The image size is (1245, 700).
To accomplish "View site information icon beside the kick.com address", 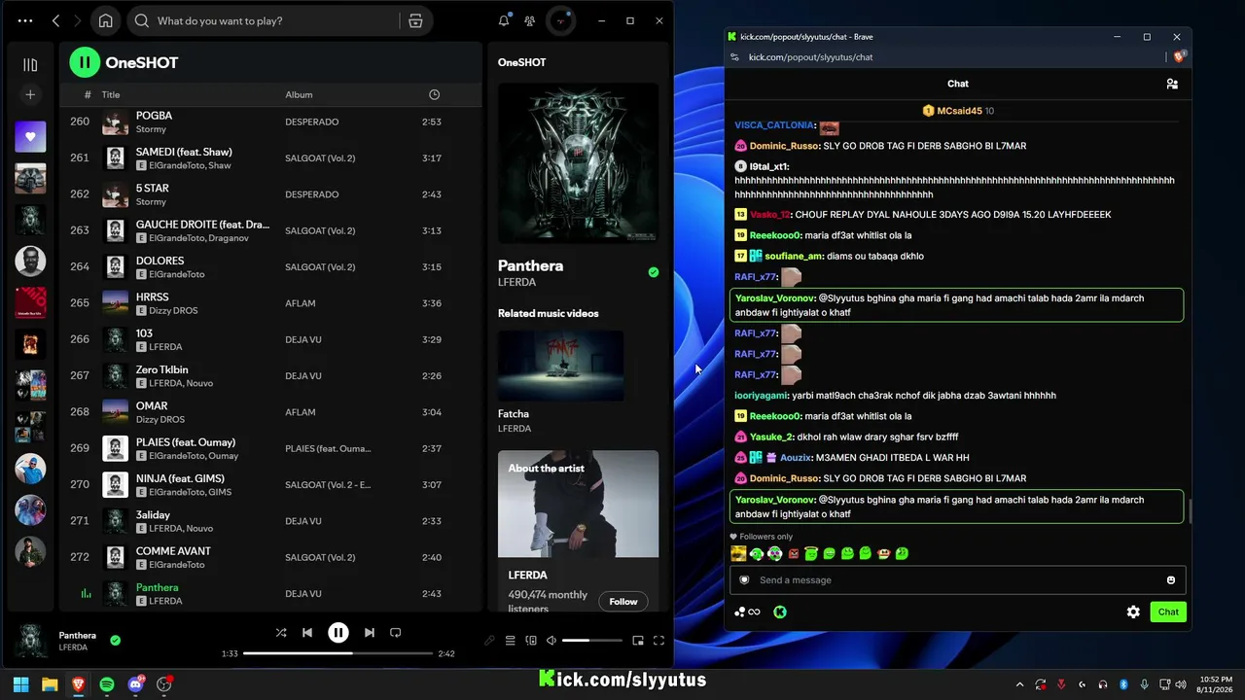I will point(734,57).
